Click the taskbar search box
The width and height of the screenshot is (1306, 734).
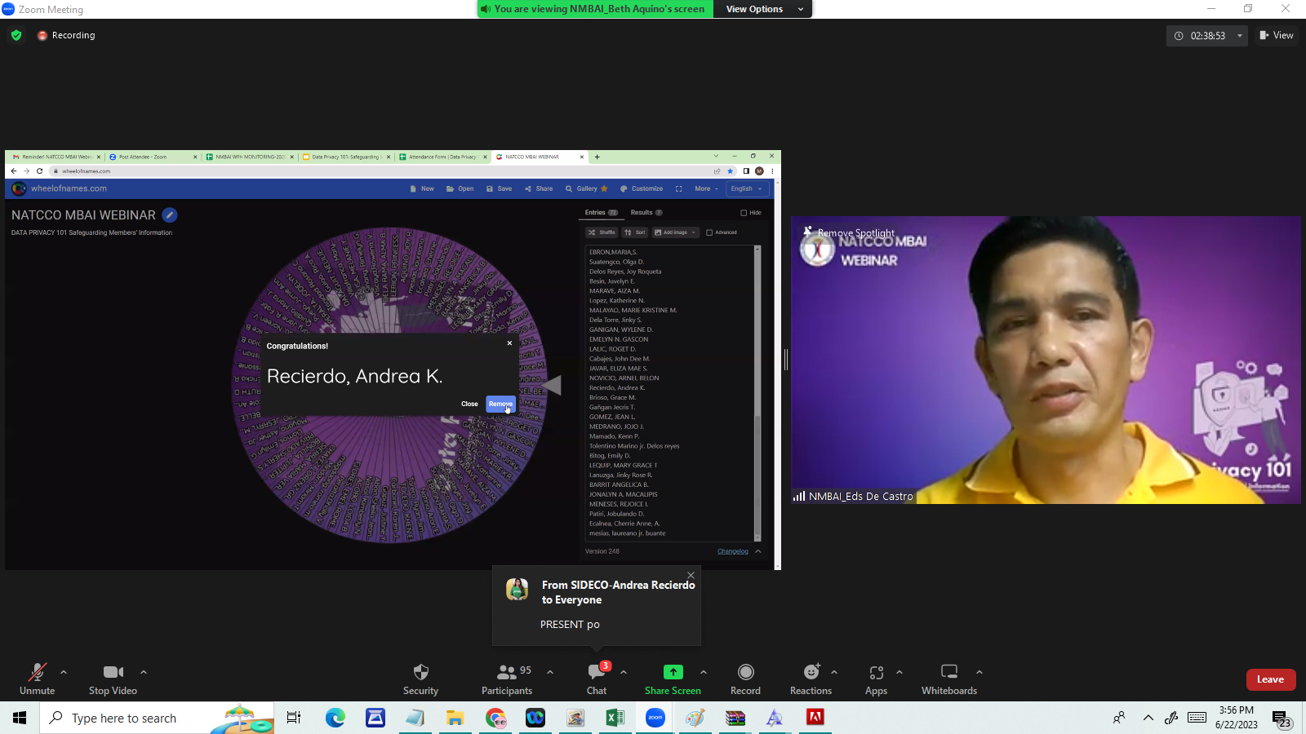click(157, 718)
